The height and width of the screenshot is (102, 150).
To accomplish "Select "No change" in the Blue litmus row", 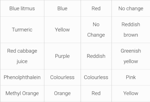I will [131, 8].
